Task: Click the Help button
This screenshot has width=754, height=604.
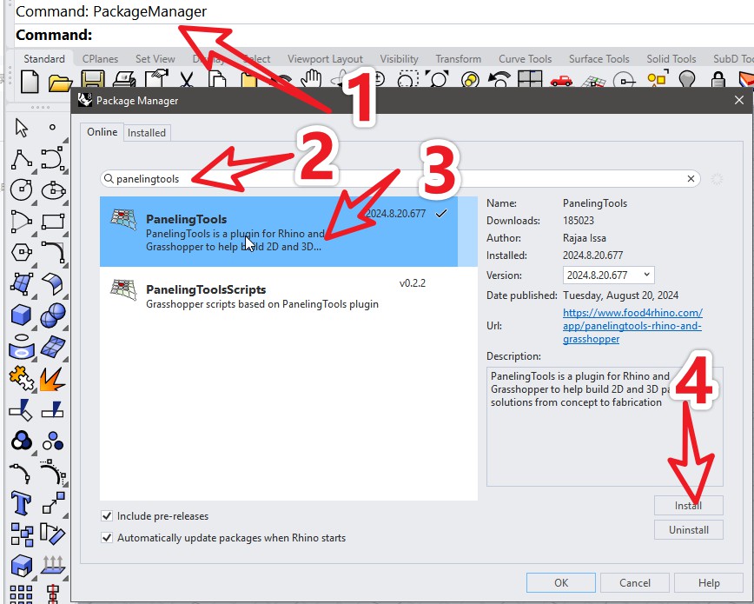Action: tap(708, 583)
